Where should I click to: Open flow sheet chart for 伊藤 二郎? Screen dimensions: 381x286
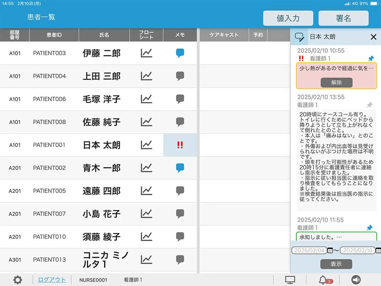pyautogui.click(x=147, y=53)
